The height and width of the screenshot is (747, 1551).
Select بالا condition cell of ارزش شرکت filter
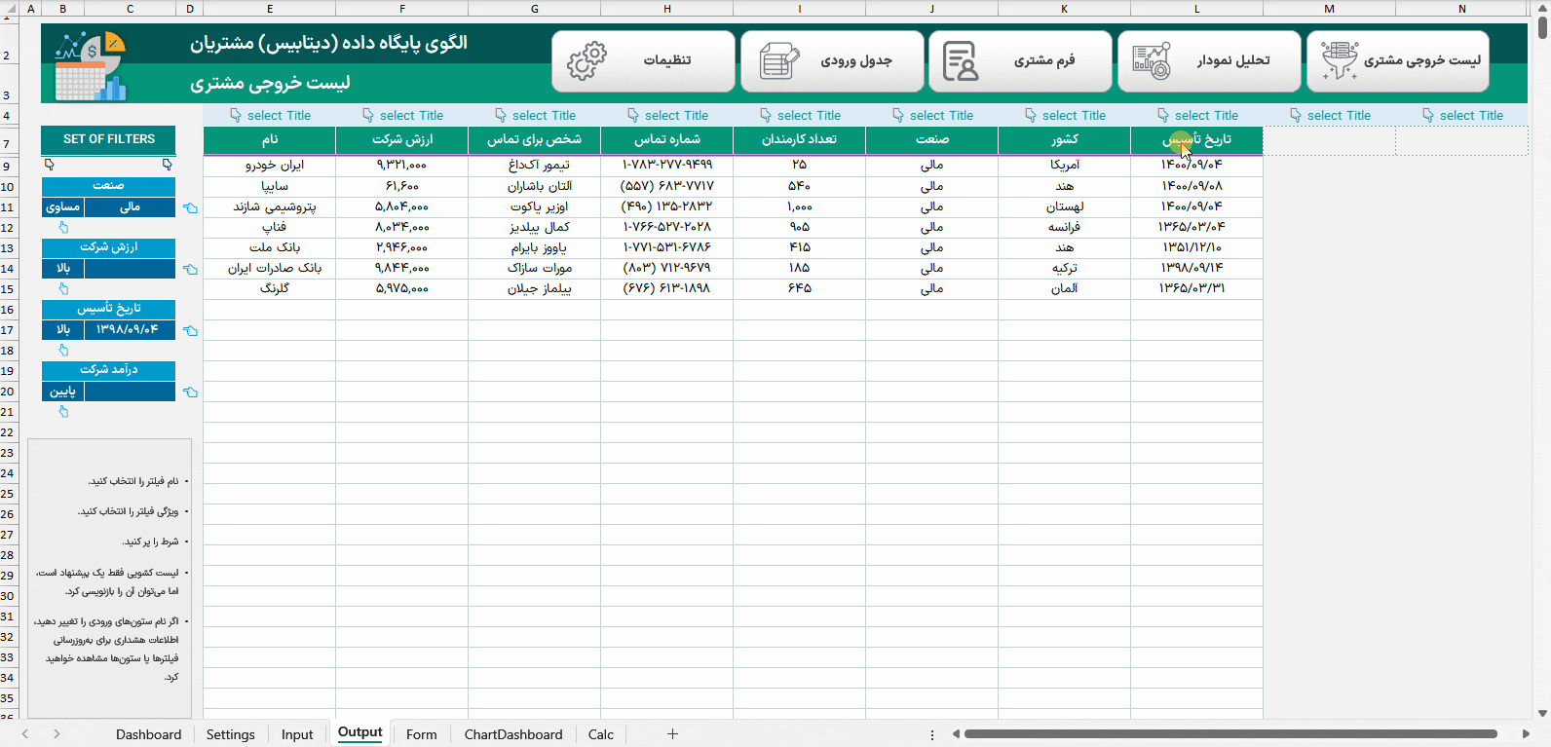coord(63,269)
